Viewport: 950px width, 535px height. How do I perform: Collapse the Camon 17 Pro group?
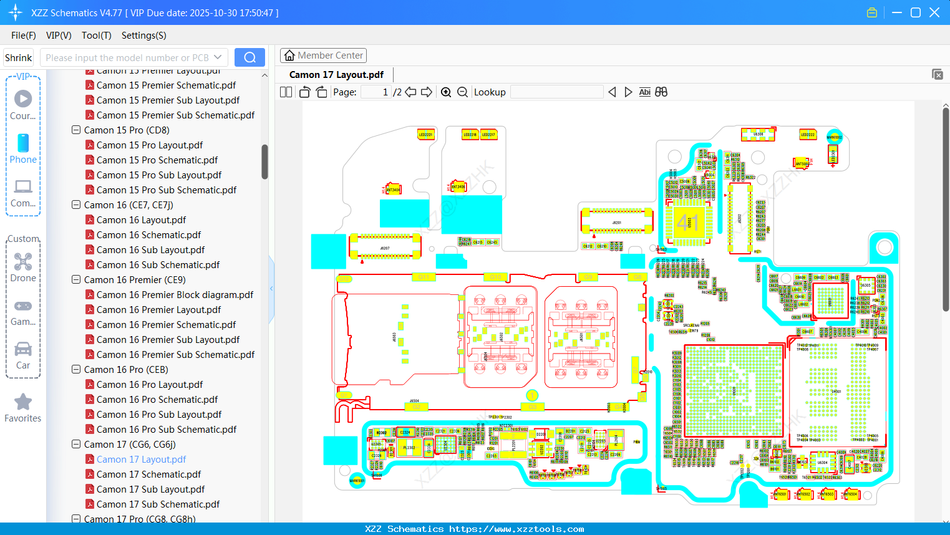click(76, 519)
